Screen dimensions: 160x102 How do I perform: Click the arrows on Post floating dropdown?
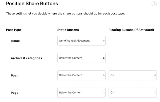click(x=155, y=75)
